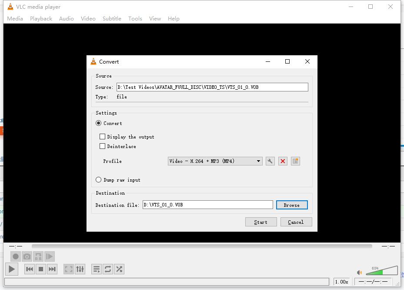
Task: Skip to the previous media item
Action: pos(30,269)
